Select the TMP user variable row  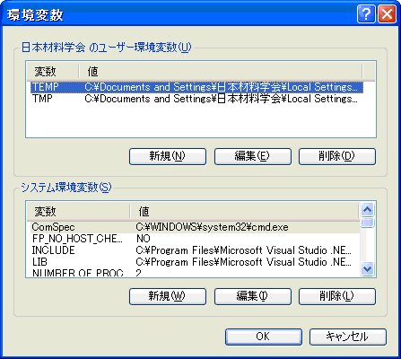pyautogui.click(x=196, y=99)
